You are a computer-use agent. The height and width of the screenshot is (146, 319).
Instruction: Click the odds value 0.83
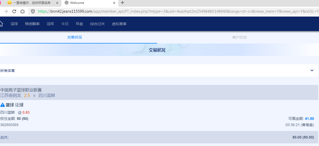point(26,112)
